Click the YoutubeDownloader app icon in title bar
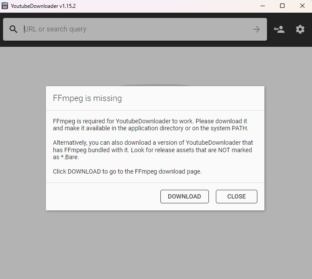Image resolution: width=312 pixels, height=279 pixels. click(x=5, y=6)
